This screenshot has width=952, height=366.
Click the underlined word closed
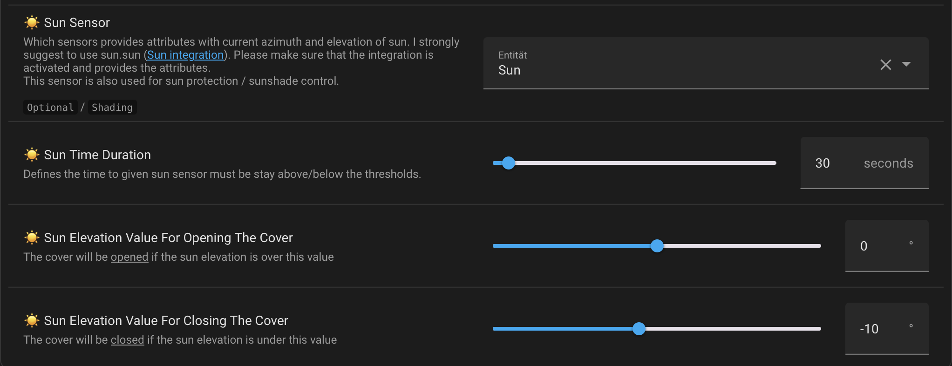click(127, 340)
